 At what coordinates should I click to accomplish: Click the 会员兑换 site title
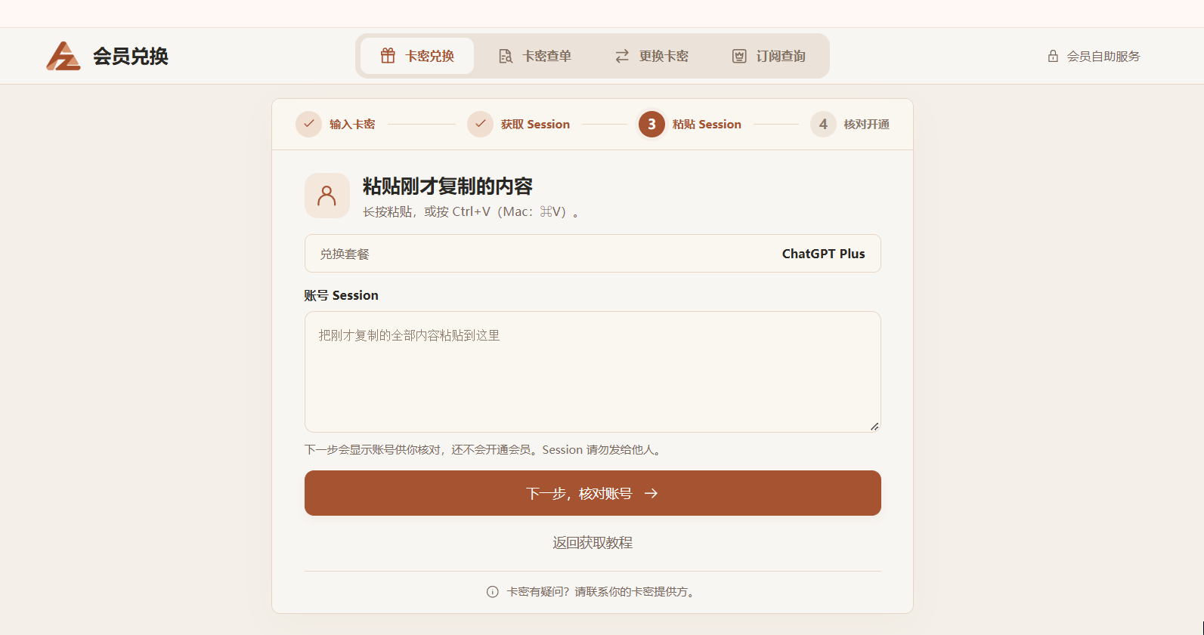(x=130, y=56)
